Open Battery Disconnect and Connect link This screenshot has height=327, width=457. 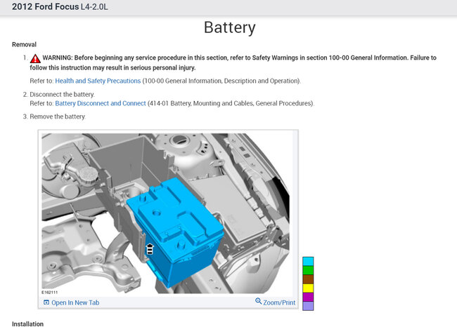click(101, 103)
